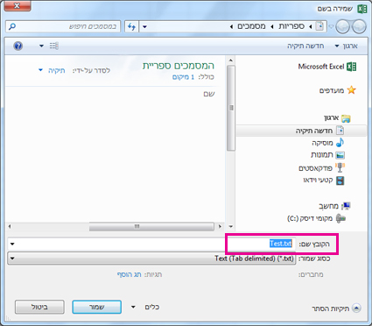Open the 1 מיקום locations link
Viewport: 372px width, 326px height.
[x=183, y=77]
